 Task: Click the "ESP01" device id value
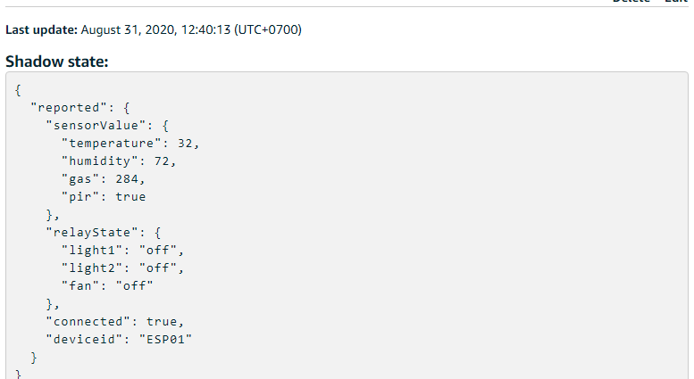point(169,339)
